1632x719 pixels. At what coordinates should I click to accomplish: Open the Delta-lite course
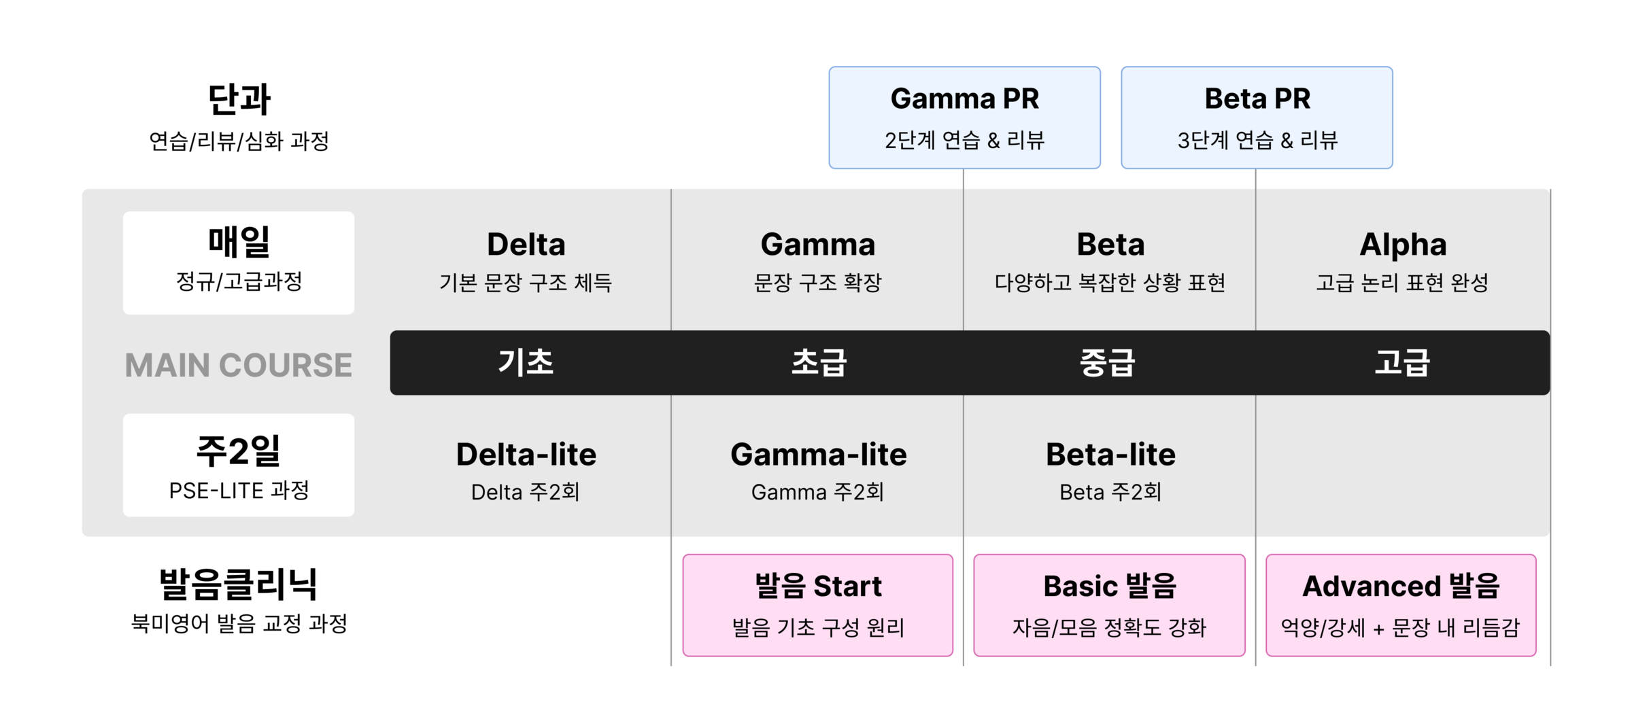point(526,470)
